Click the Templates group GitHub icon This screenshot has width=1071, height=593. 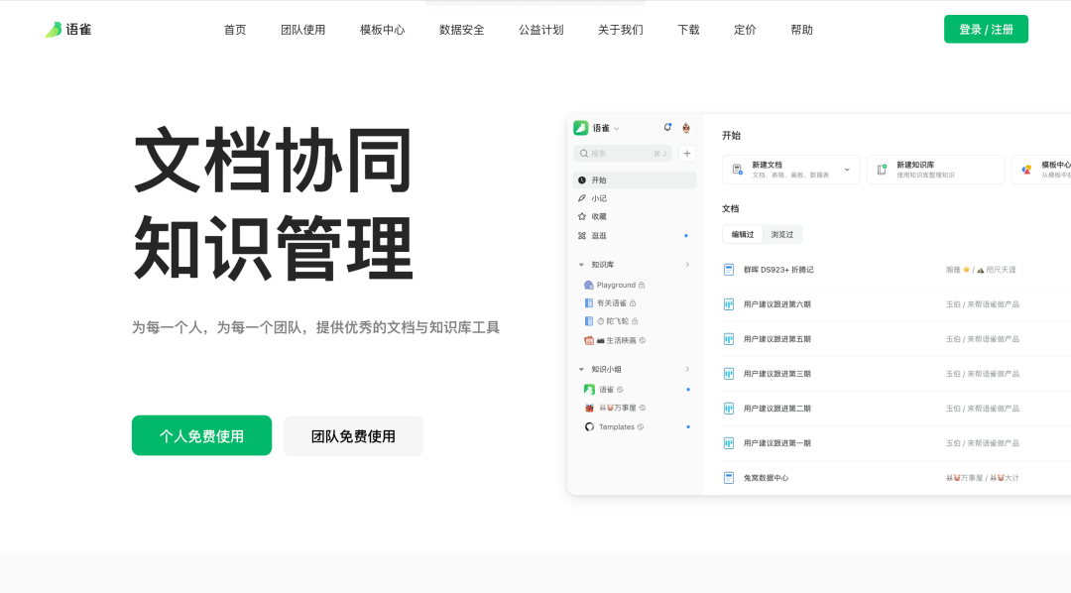(x=589, y=427)
